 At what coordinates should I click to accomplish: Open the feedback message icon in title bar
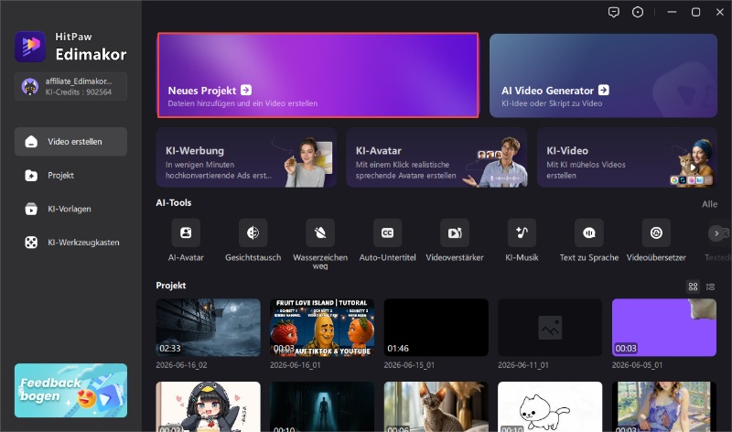click(613, 12)
